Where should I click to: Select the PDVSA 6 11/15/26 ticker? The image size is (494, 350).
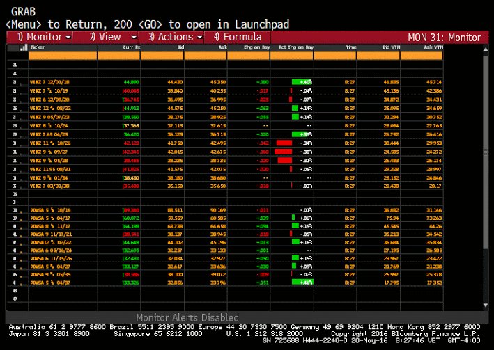pos(51,258)
